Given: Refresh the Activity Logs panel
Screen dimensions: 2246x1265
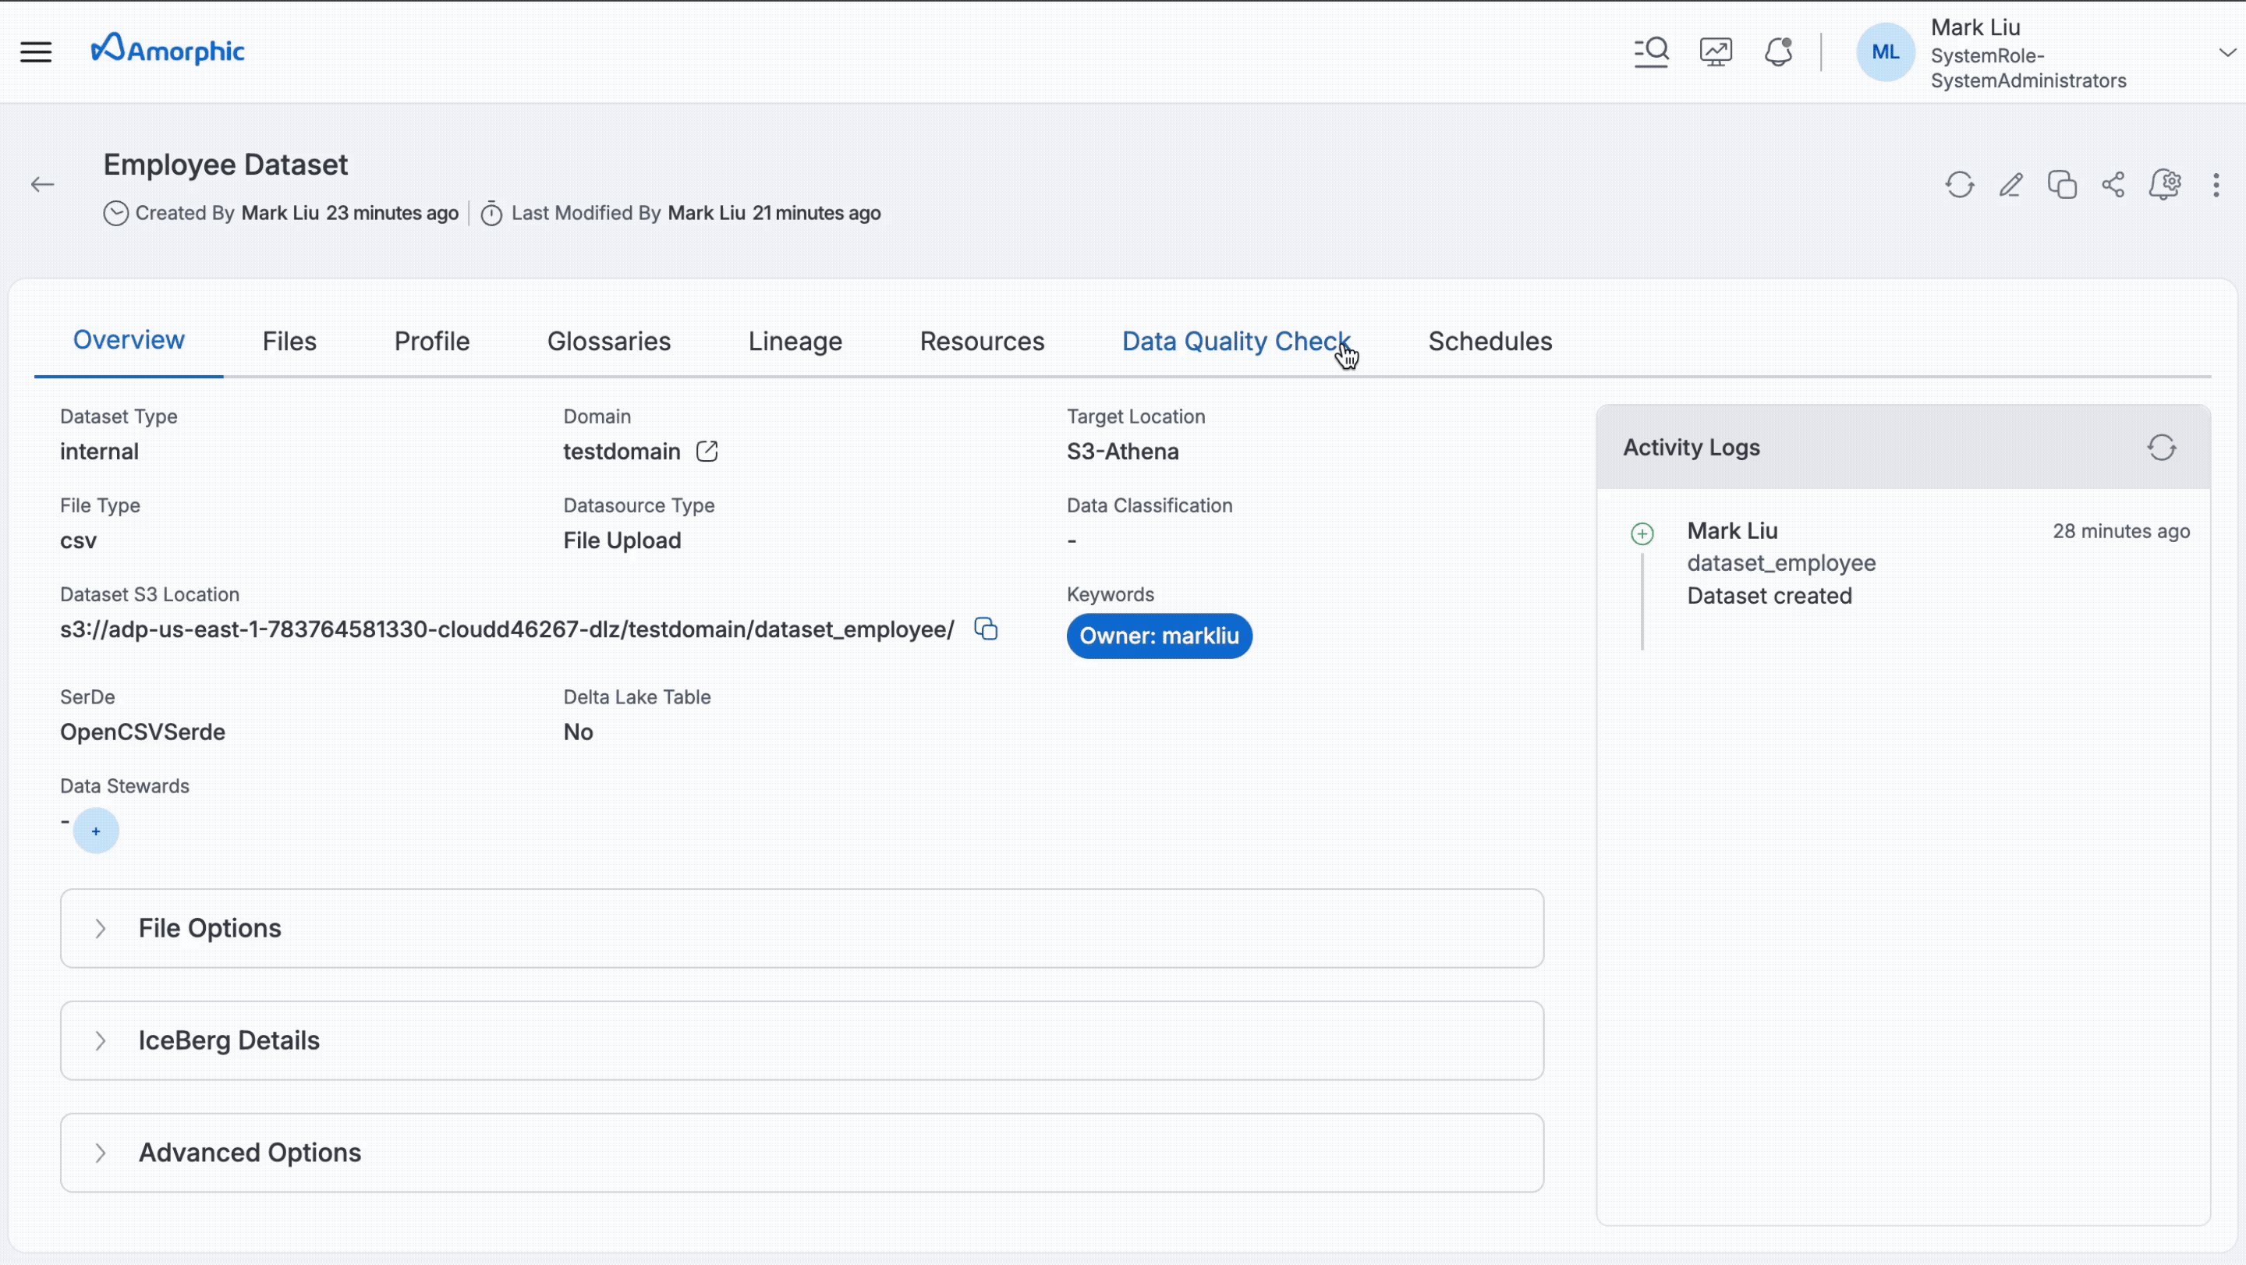Looking at the screenshot, I should (2162, 447).
